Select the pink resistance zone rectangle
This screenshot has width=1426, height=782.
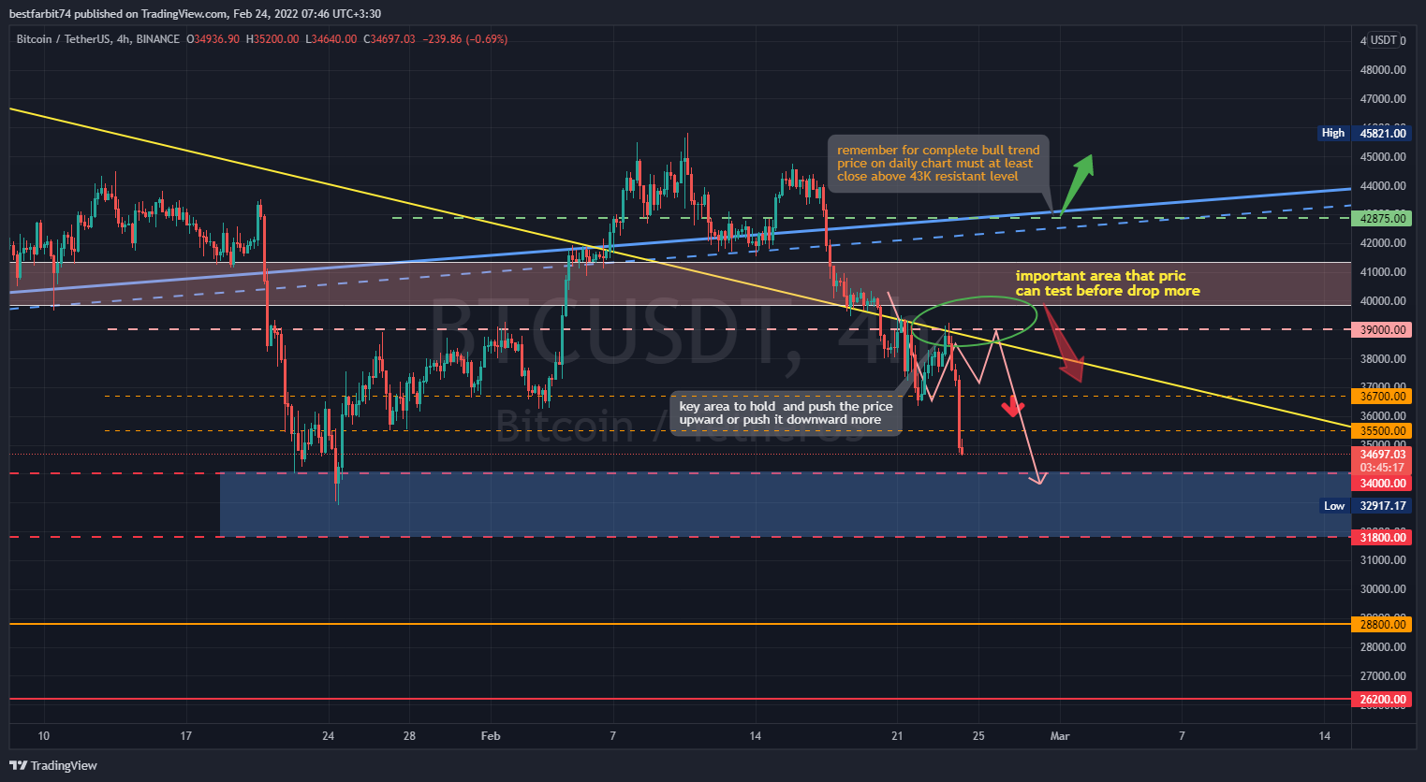pos(680,284)
